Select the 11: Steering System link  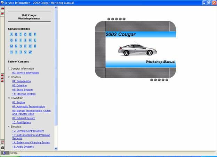point(24,94)
